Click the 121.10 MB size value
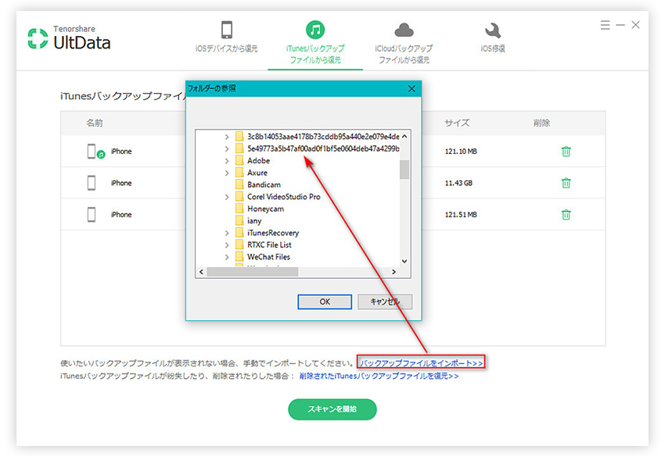Image resolution: width=665 pixels, height=457 pixels. [461, 152]
